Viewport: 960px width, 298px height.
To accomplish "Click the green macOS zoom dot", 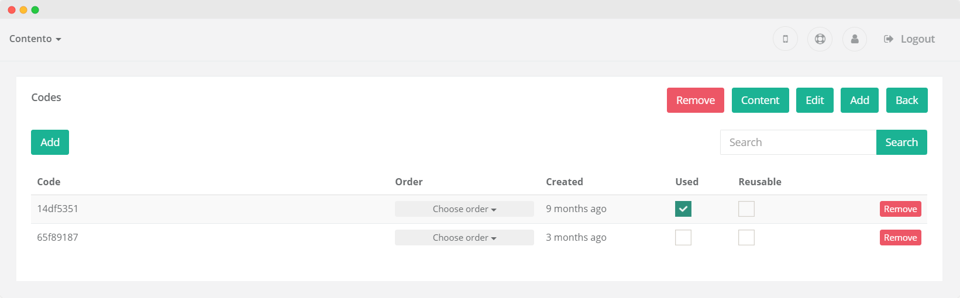I will (x=35, y=10).
